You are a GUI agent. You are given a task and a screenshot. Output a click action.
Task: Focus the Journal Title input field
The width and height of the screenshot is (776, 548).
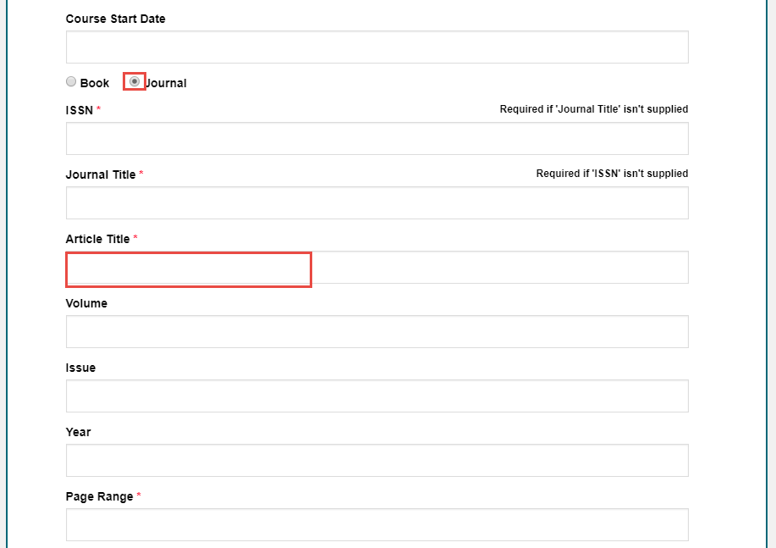(377, 203)
